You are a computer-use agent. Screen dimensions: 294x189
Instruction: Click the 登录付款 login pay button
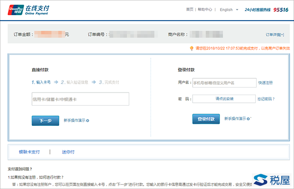tap(206, 119)
